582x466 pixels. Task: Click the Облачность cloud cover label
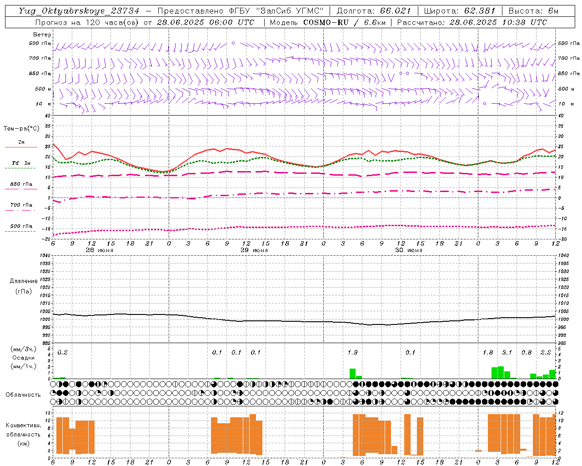[23, 395]
